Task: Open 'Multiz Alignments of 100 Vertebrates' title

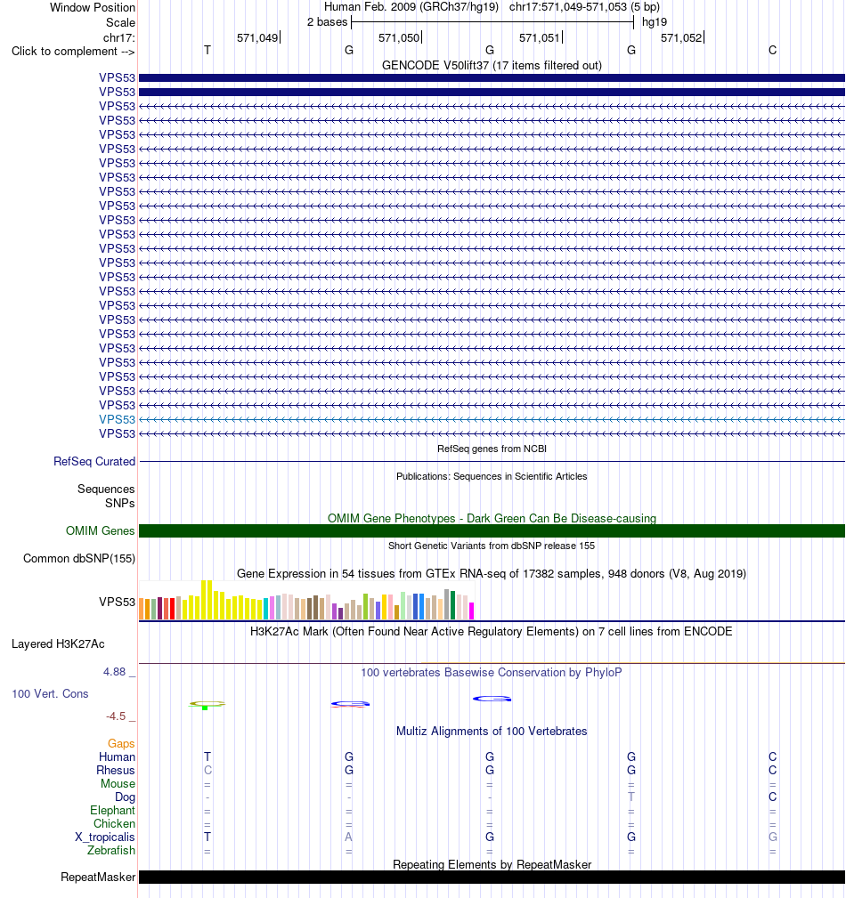Action: tap(492, 732)
